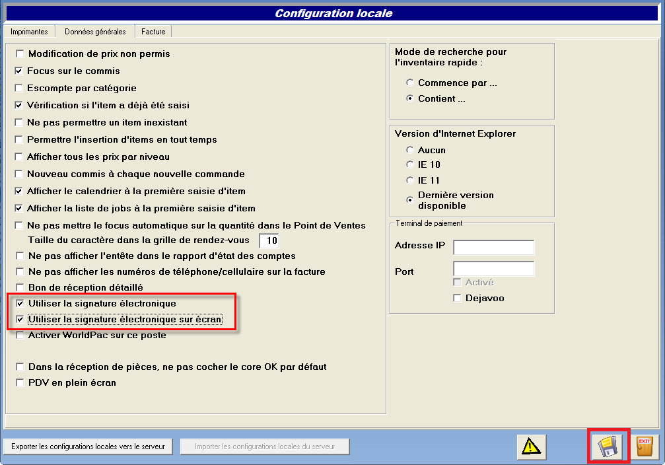This screenshot has height=465, width=665.
Task: Toggle Afficher la liste de jobs checkbox
Action: 18,208
